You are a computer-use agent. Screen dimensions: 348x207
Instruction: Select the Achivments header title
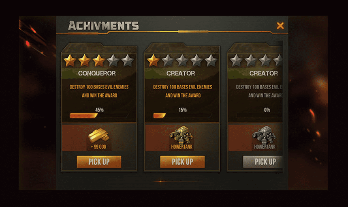coord(103,26)
